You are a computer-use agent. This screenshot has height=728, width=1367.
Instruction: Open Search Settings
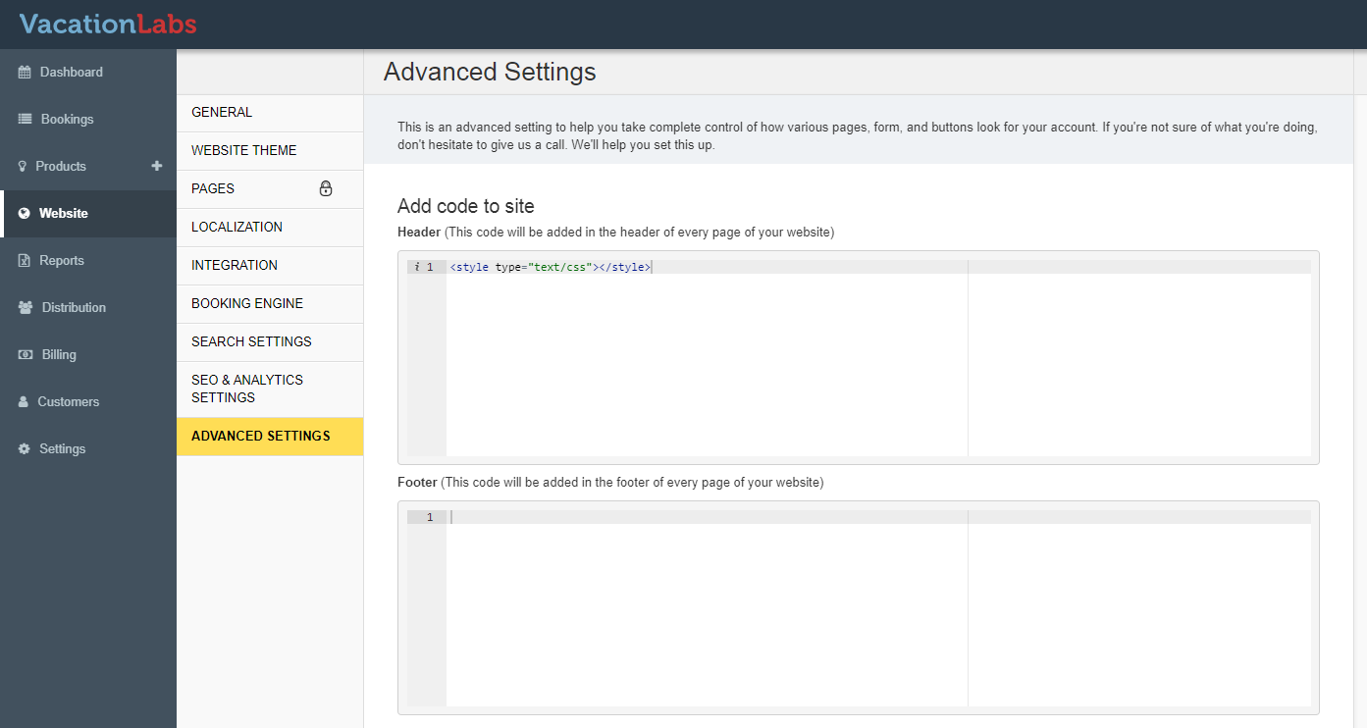(251, 342)
